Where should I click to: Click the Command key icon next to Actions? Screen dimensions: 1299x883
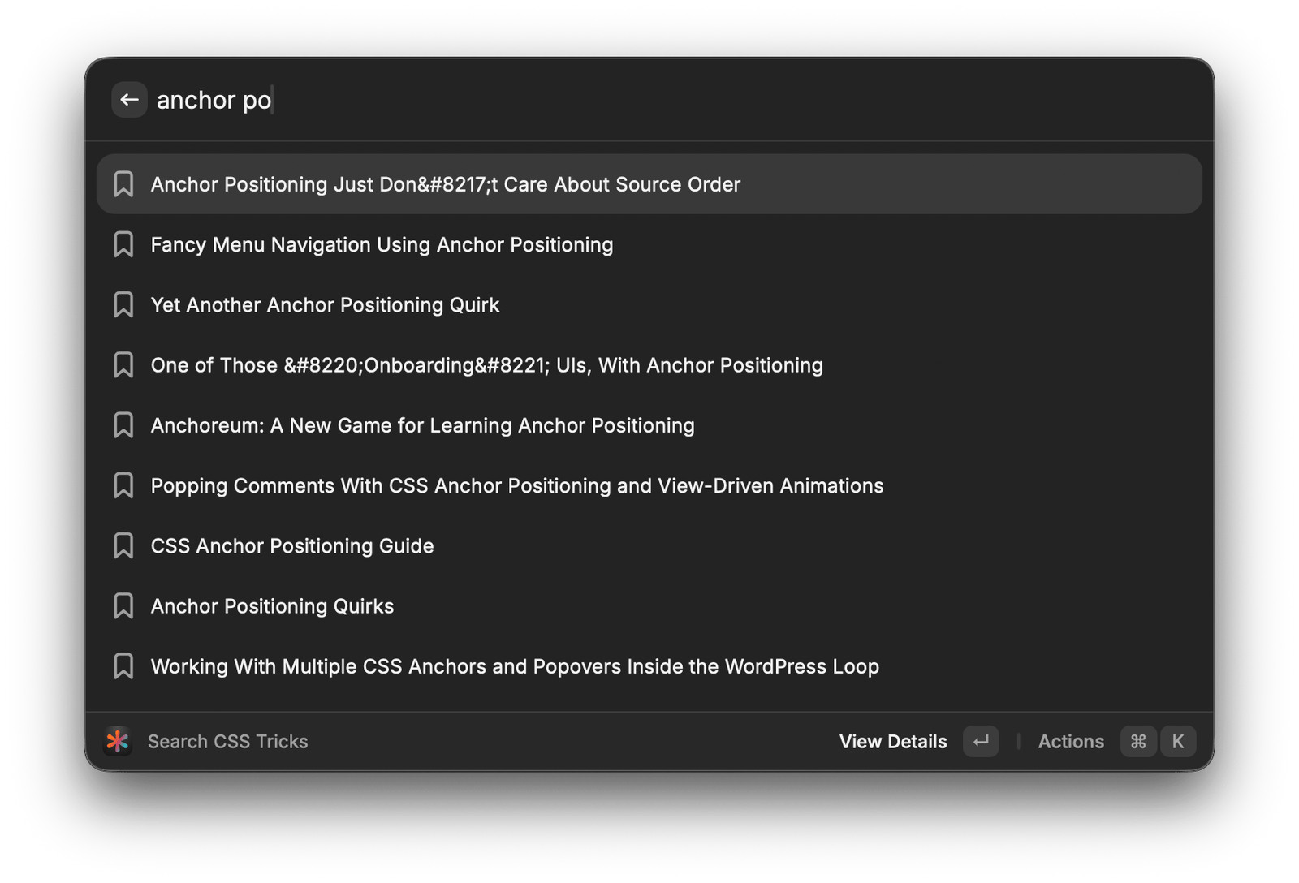coord(1138,741)
